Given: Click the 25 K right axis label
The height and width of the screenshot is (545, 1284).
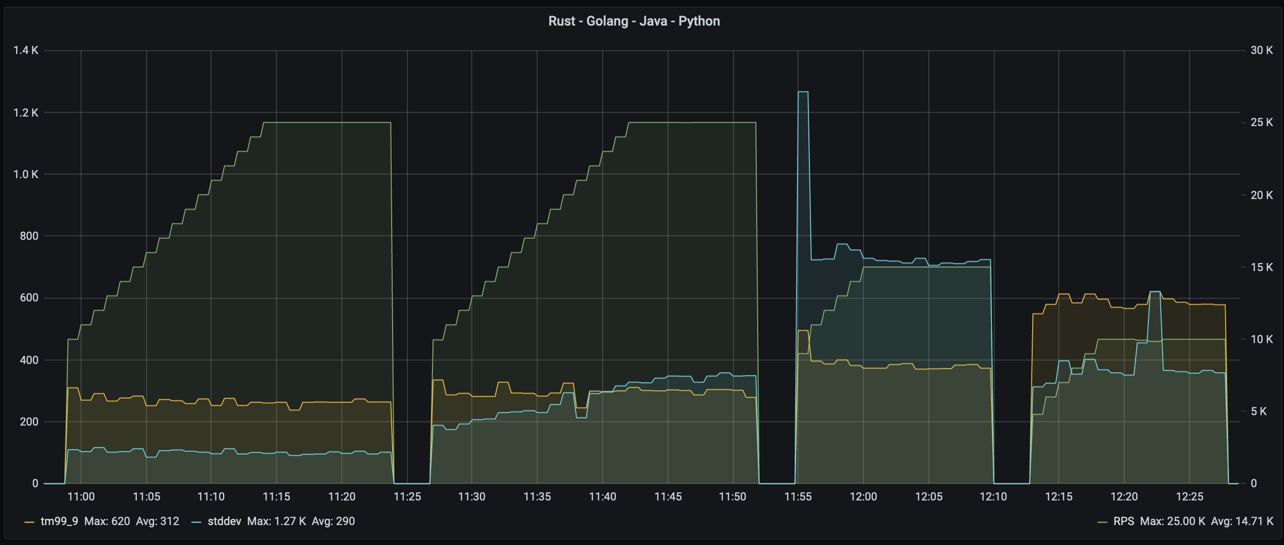Looking at the screenshot, I should pyautogui.click(x=1261, y=122).
